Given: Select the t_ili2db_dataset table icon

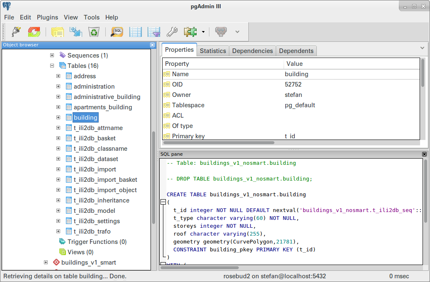Looking at the screenshot, I should click(x=69, y=159).
